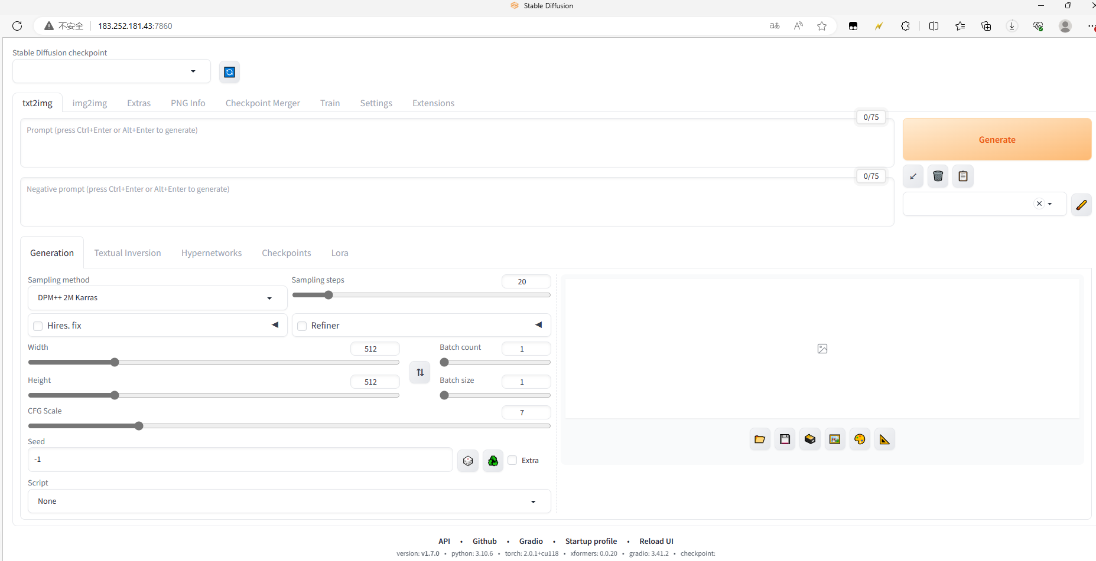Open the Startup profile link
This screenshot has width=1096, height=561.
coord(591,541)
